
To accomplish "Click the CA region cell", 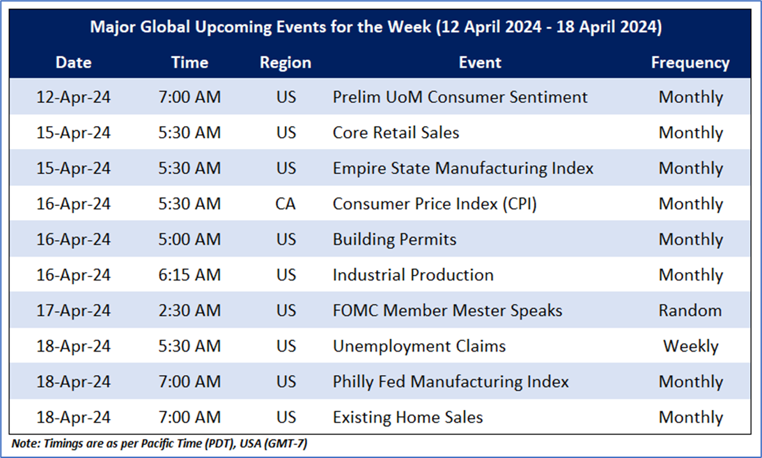I will [286, 204].
